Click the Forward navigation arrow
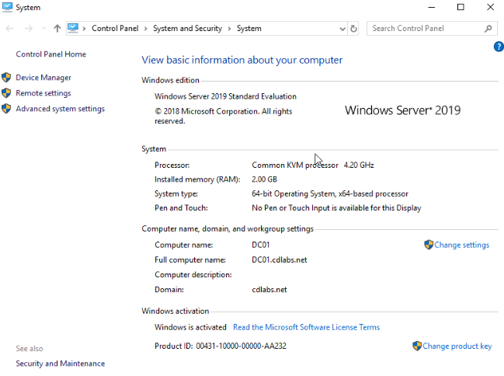 29,29
